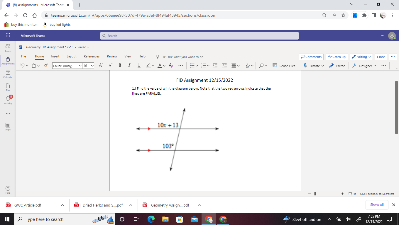Grow font size with larger A
Viewport: 399px width, 225px height.
(x=101, y=65)
